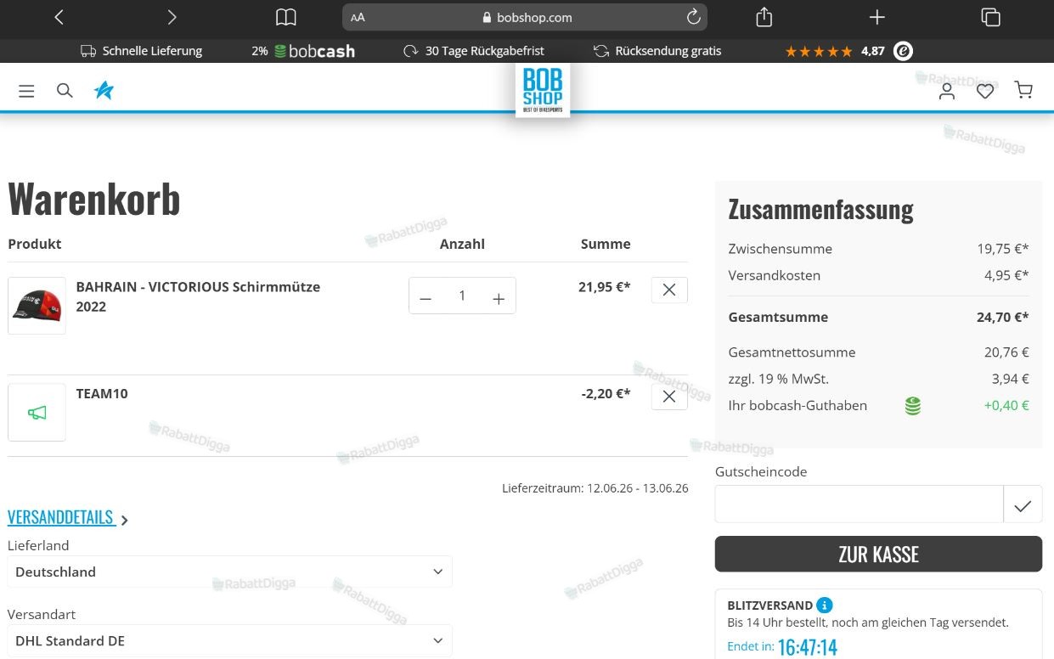The image size is (1054, 659).
Task: Open the bobcash 2% info
Action: point(303,51)
